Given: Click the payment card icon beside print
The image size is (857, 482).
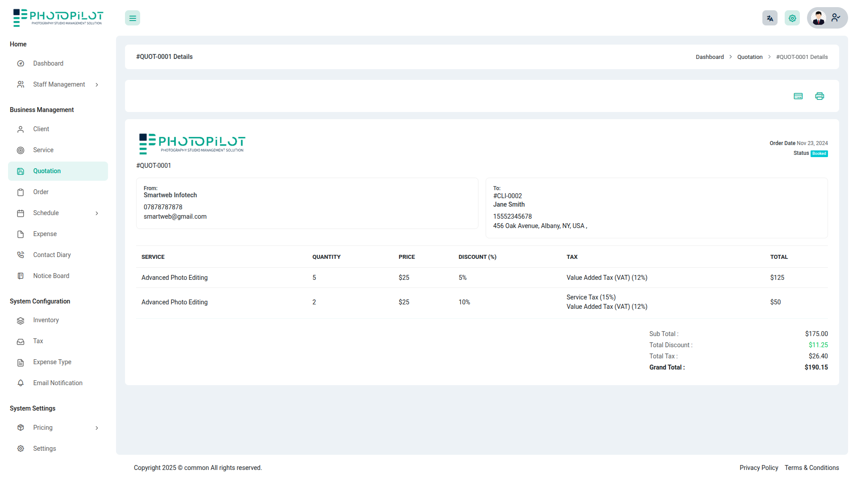Looking at the screenshot, I should pos(798,96).
